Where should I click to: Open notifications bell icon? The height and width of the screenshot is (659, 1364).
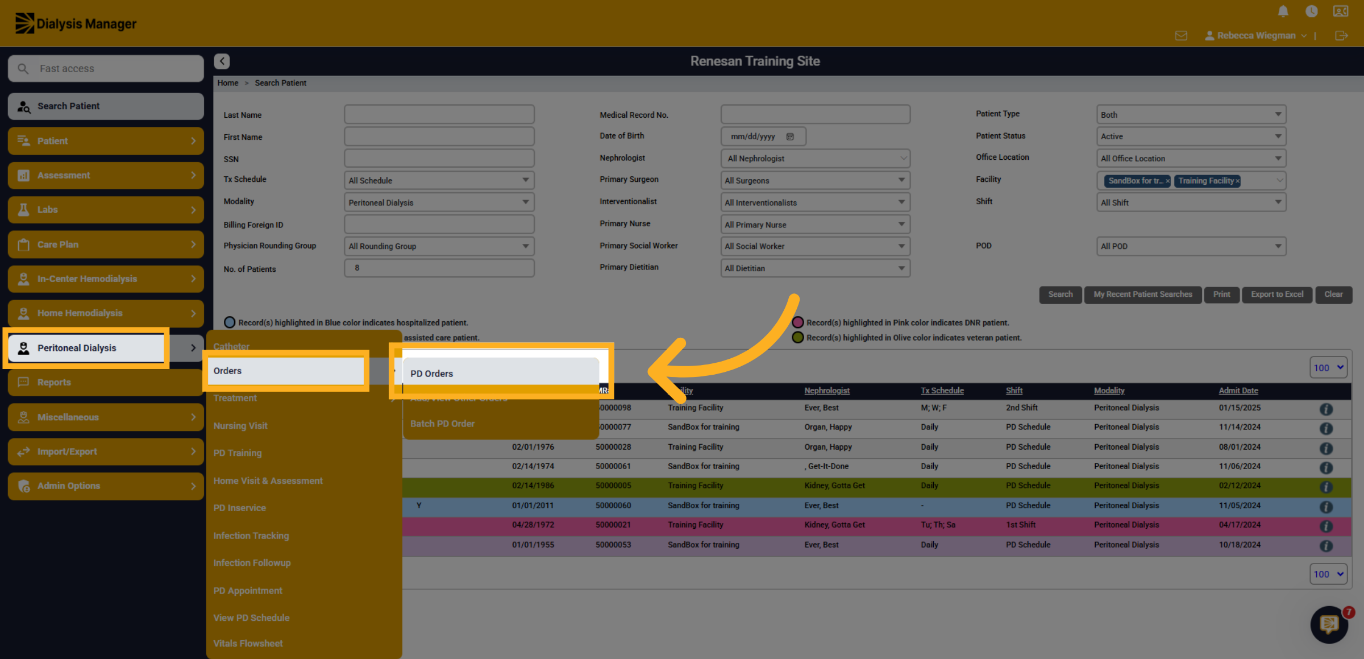pos(1283,11)
